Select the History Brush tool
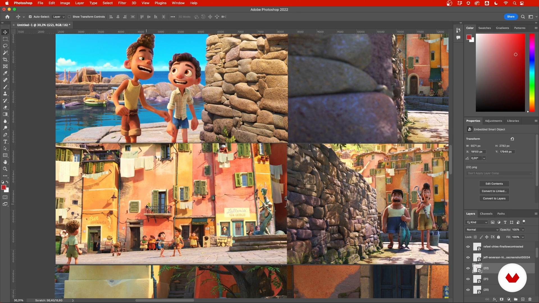This screenshot has height=303, width=539. coord(5,100)
